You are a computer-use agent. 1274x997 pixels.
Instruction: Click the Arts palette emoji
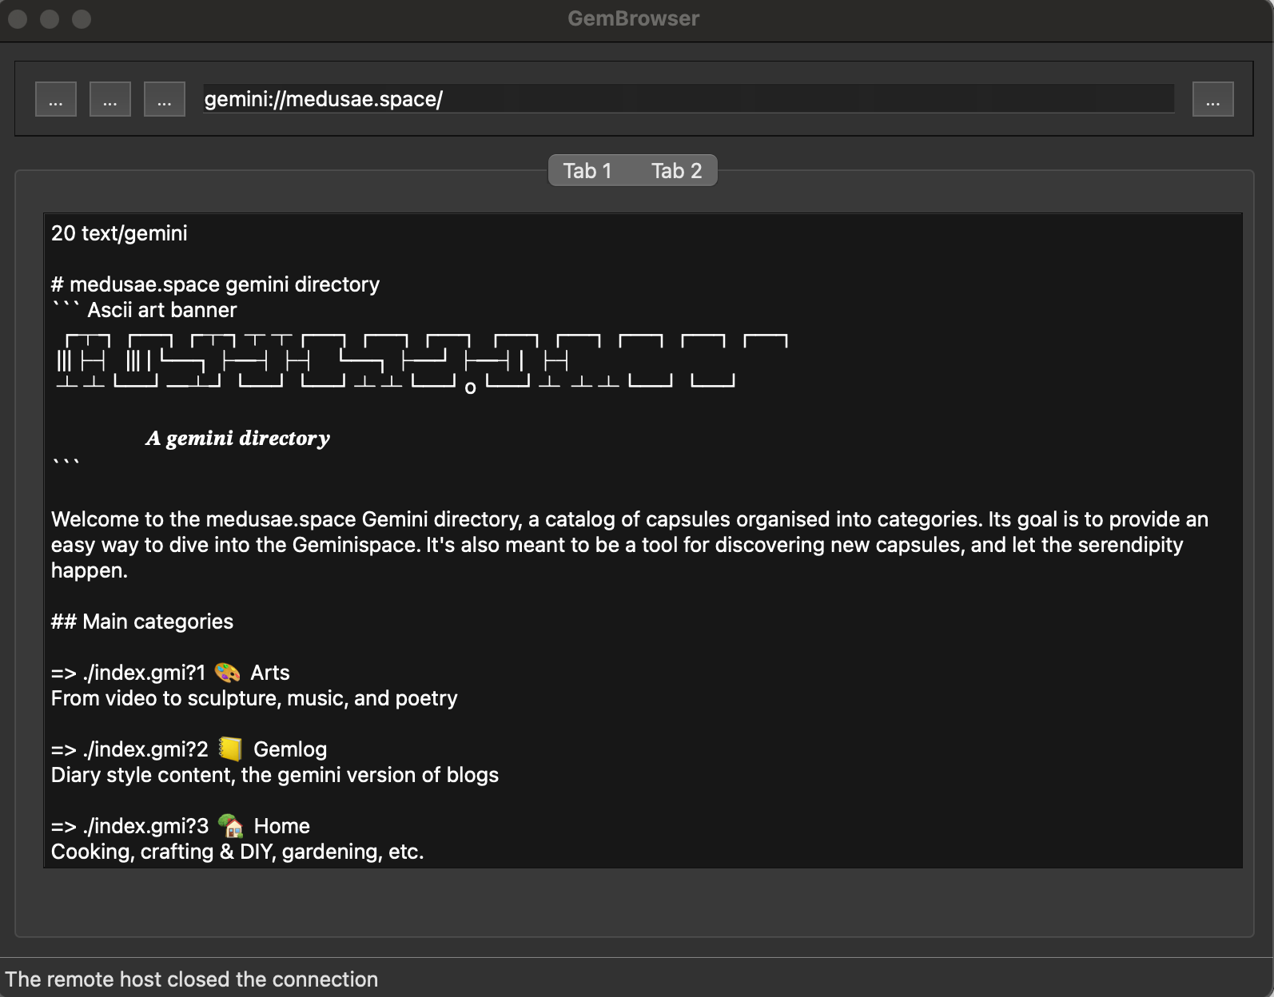click(228, 673)
